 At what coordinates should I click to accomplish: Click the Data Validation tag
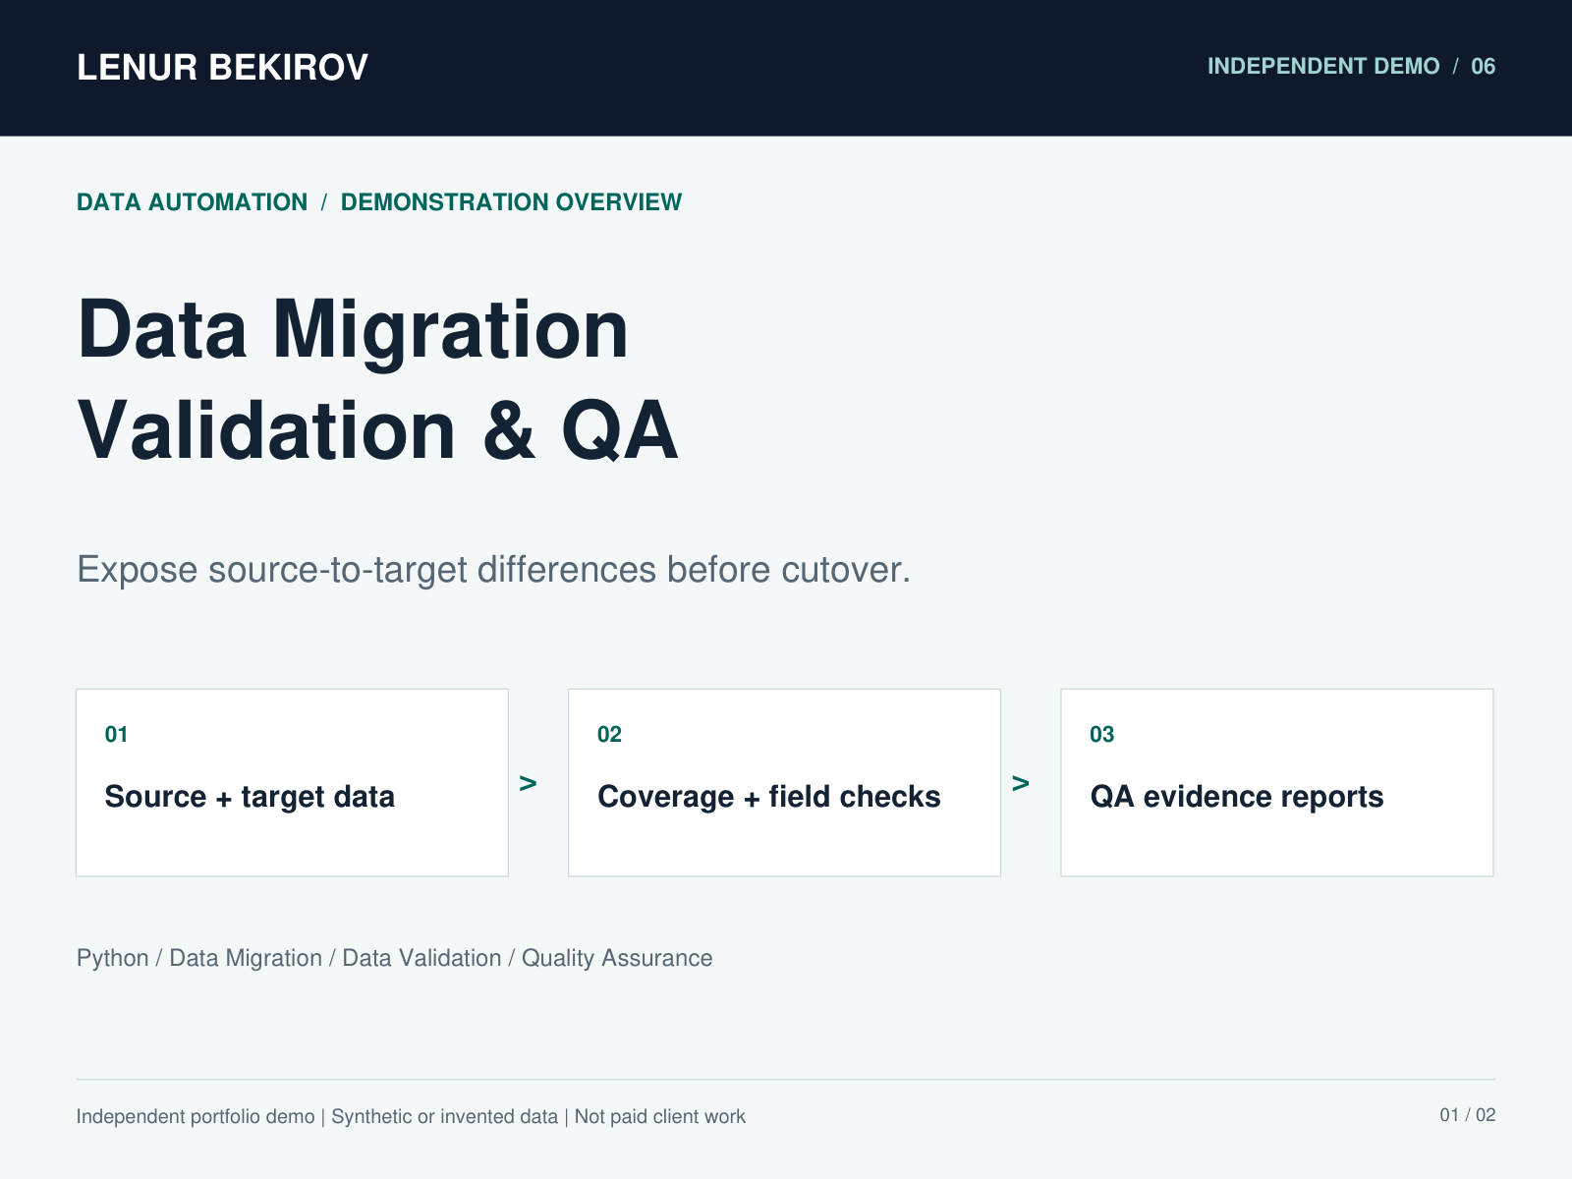coord(421,958)
